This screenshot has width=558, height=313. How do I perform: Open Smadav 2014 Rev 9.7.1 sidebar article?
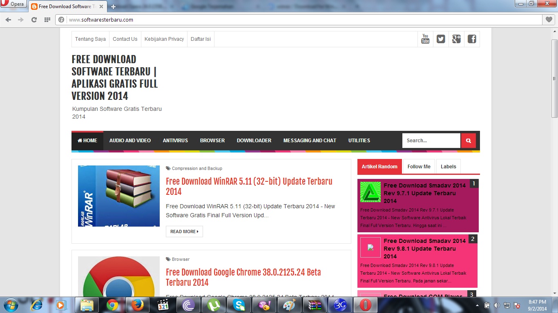point(425,193)
